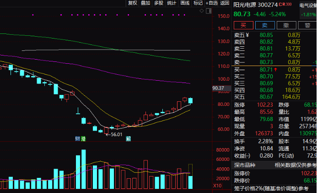Add stock via +自选 button
317x193 pixels.
pos(211,3)
